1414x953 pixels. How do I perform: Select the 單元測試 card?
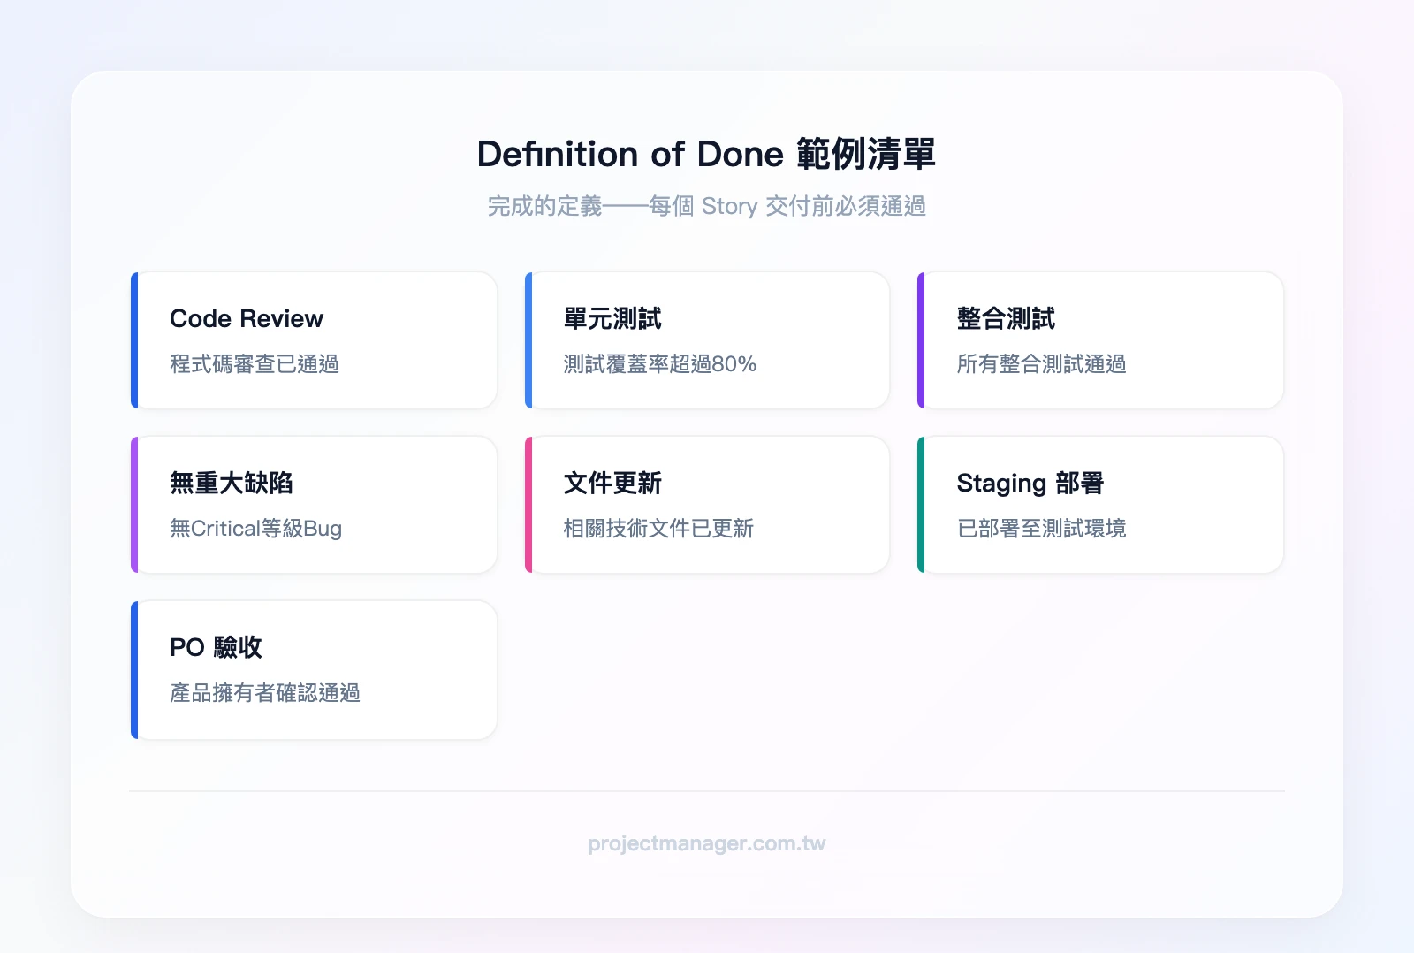pyautogui.click(x=707, y=340)
